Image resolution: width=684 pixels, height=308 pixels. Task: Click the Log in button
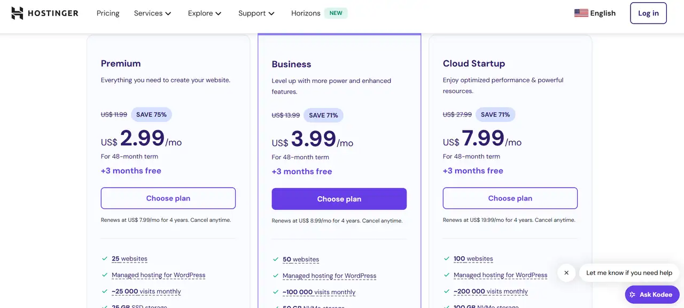click(x=648, y=13)
